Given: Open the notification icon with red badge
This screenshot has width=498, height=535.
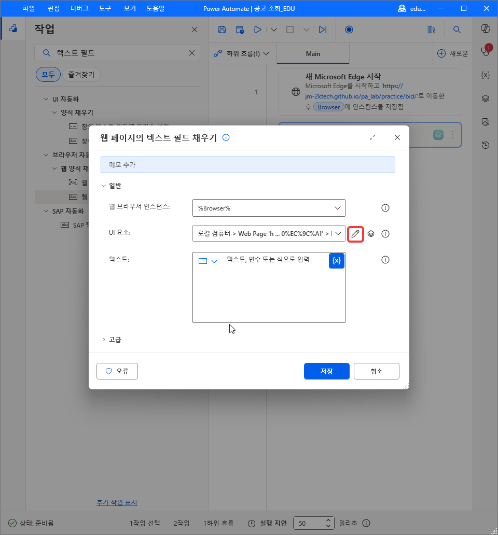Looking at the screenshot, I should pyautogui.click(x=486, y=51).
